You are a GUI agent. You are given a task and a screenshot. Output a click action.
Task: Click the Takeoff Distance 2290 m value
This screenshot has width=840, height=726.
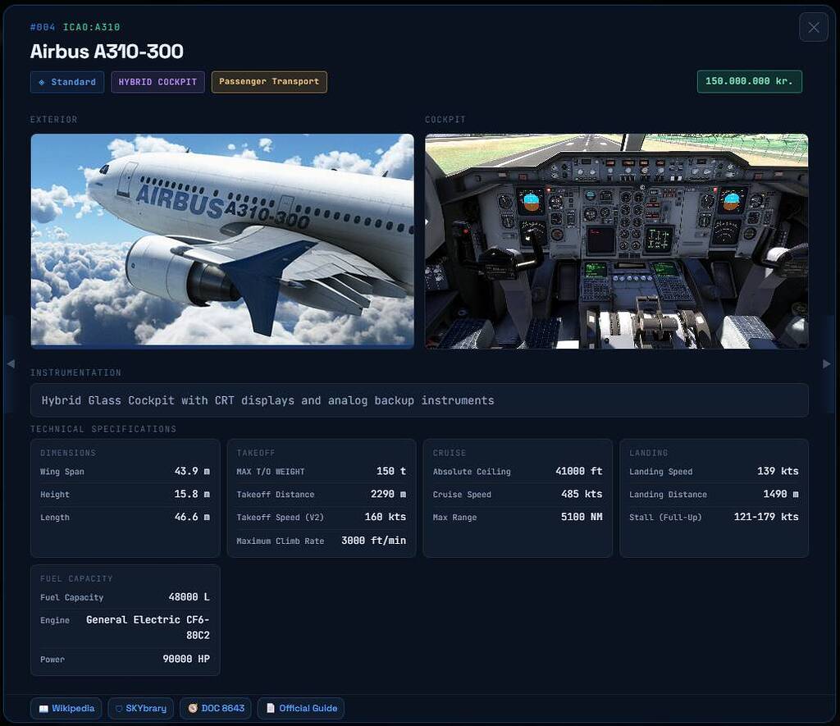pyautogui.click(x=388, y=494)
